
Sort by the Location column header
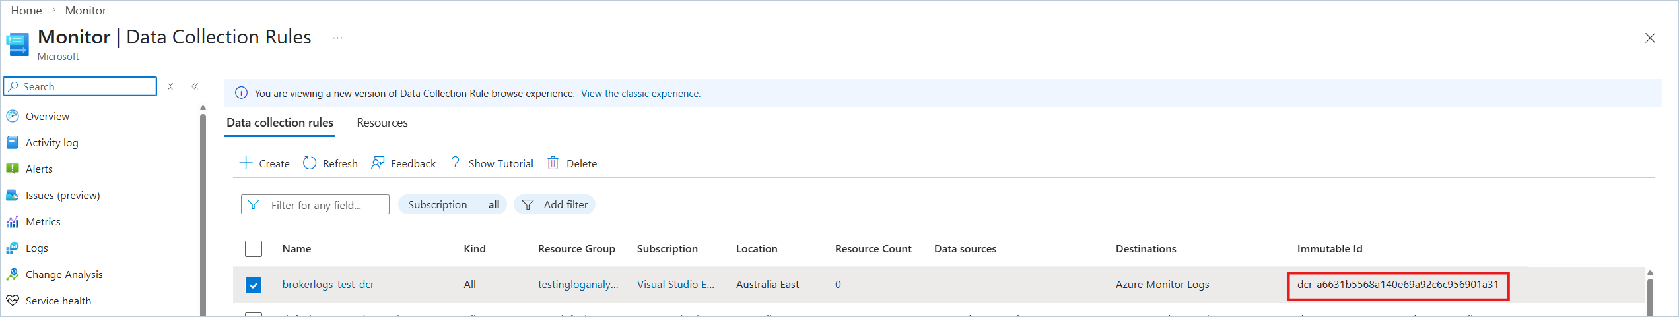757,248
